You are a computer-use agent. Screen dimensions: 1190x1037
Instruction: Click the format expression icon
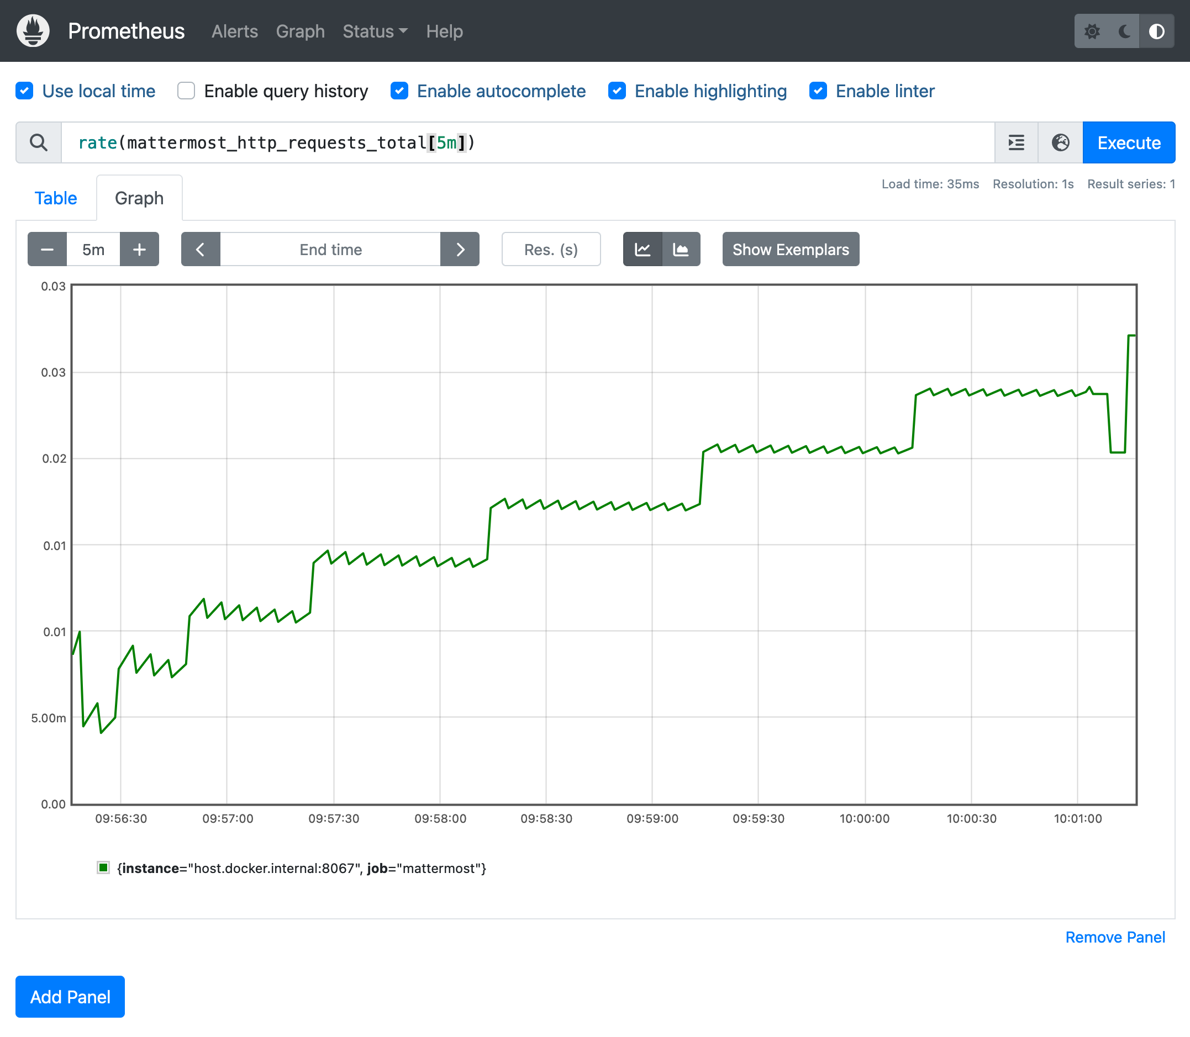click(x=1017, y=142)
